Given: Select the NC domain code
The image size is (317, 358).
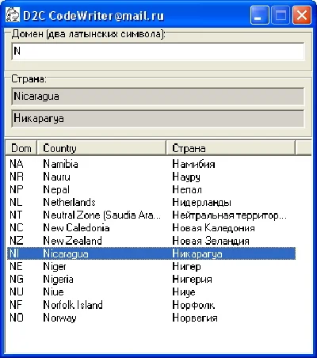Looking at the screenshot, I should [17, 227].
